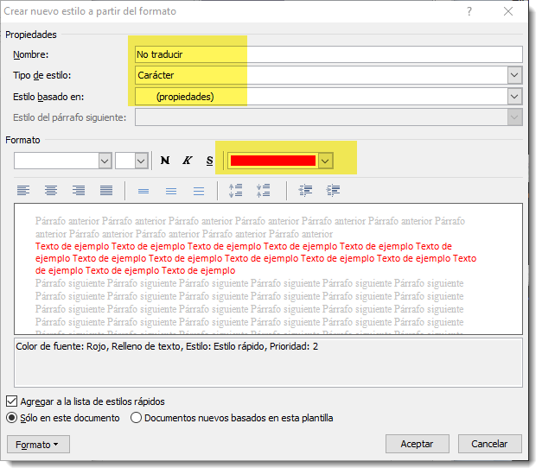The width and height of the screenshot is (542, 474).
Task: Center text alignment icon
Action: pos(51,190)
